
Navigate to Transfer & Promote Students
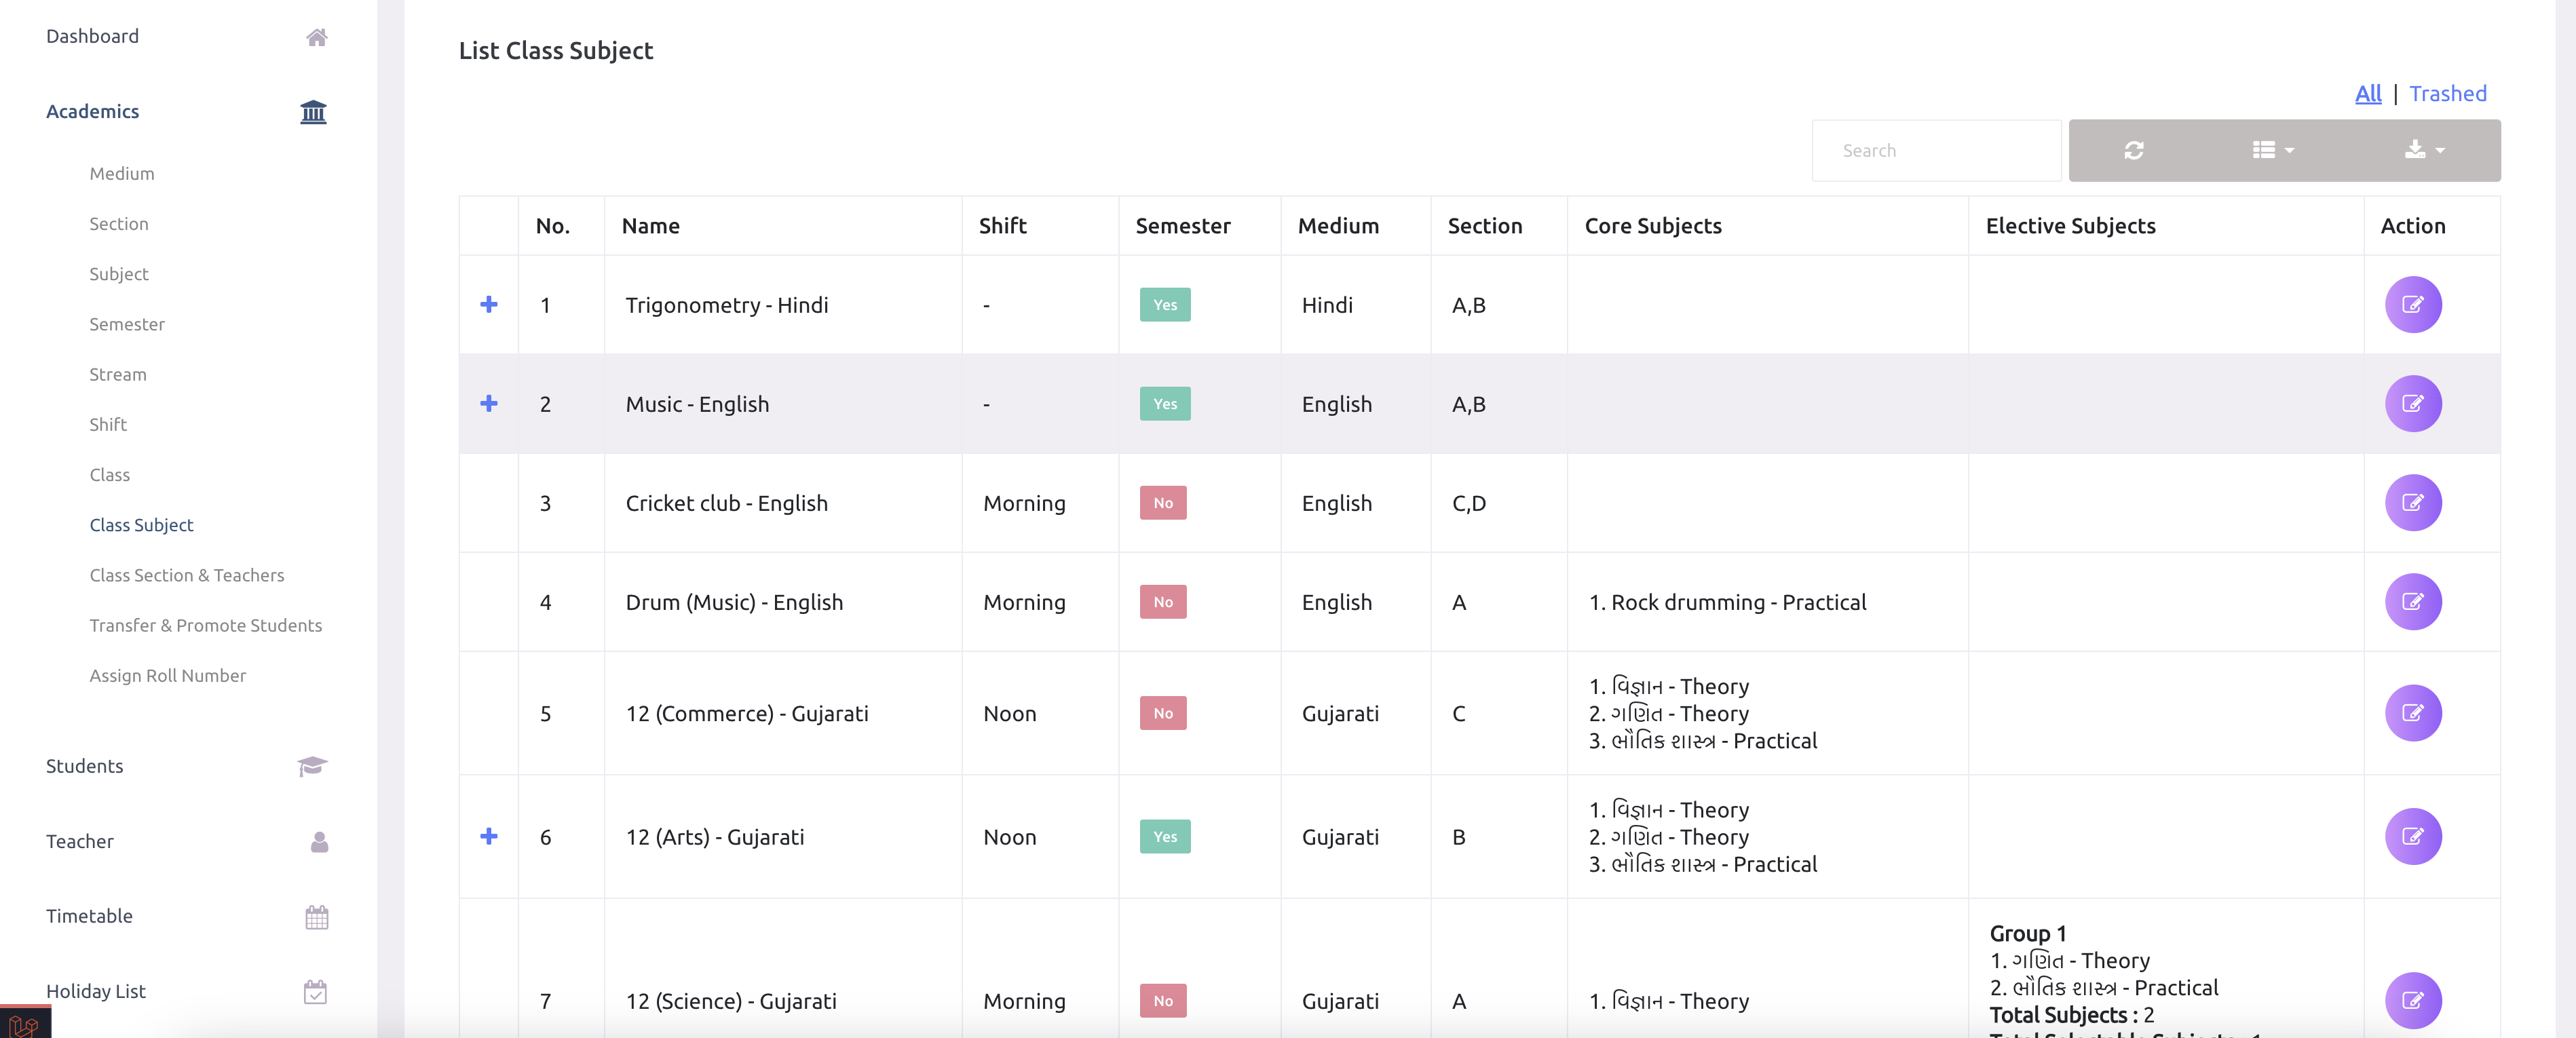[205, 625]
